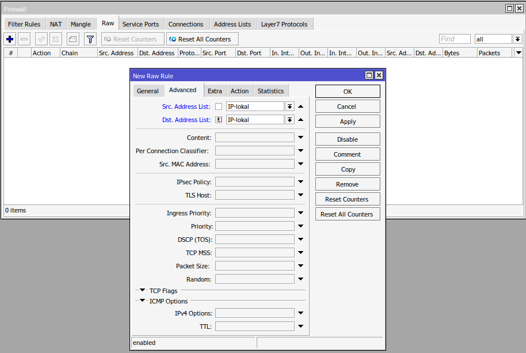The image size is (526, 353).
Task: Switch to the Extra tab
Action: point(215,91)
